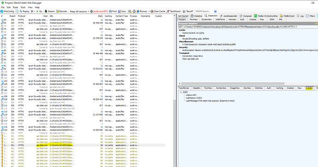Sort sessions by Host column
Image resolution: width=318 pixels, height=167 pixels.
[37, 16]
